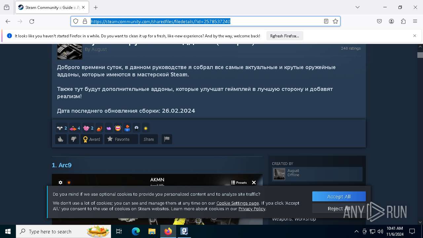Click gear icon in Arc9 screenshot

point(60,182)
